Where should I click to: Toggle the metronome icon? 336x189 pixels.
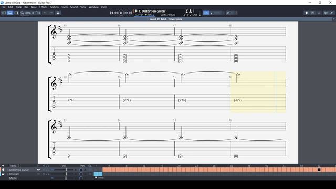pyautogui.click(x=190, y=11)
